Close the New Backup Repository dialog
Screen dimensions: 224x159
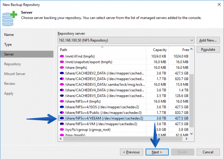pos(219,5)
